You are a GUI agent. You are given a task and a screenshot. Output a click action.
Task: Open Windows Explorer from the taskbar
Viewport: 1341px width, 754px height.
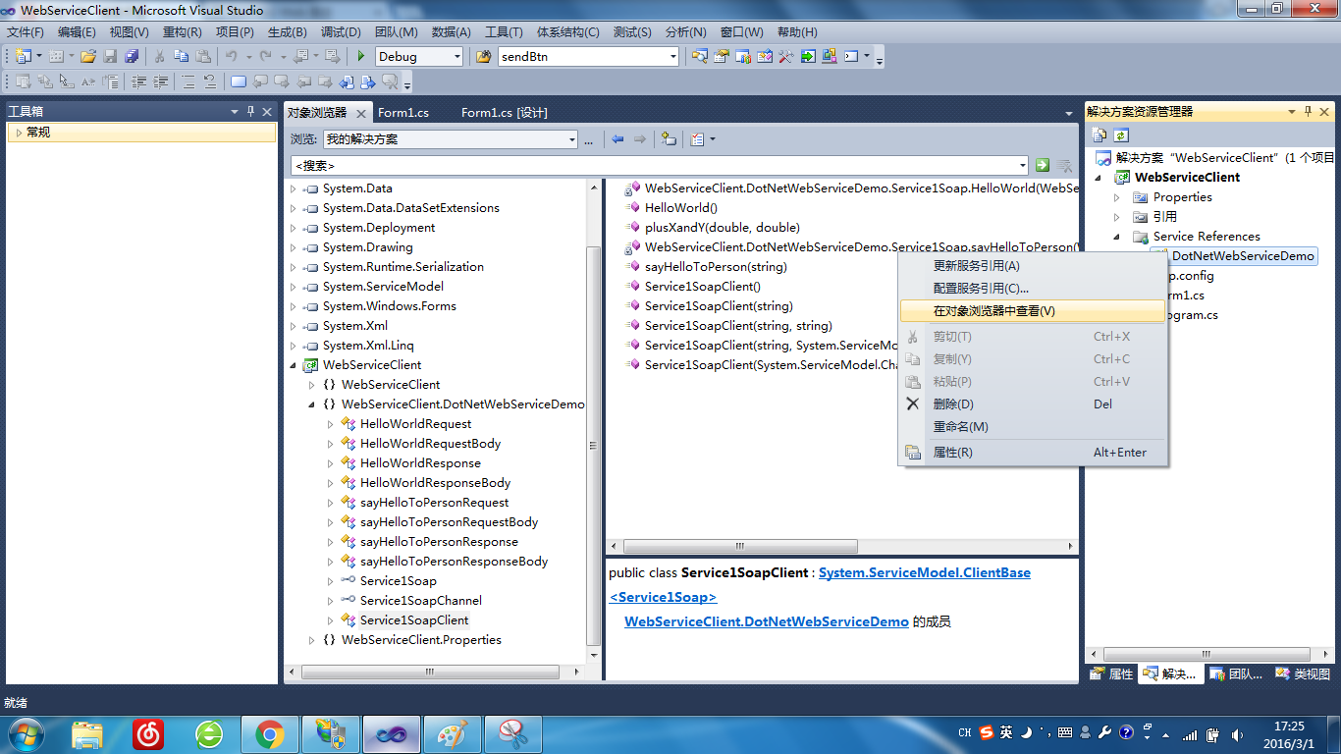(x=87, y=733)
